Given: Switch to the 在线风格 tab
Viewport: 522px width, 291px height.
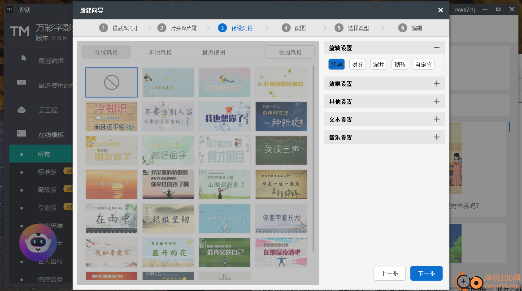Looking at the screenshot, I should [x=106, y=52].
